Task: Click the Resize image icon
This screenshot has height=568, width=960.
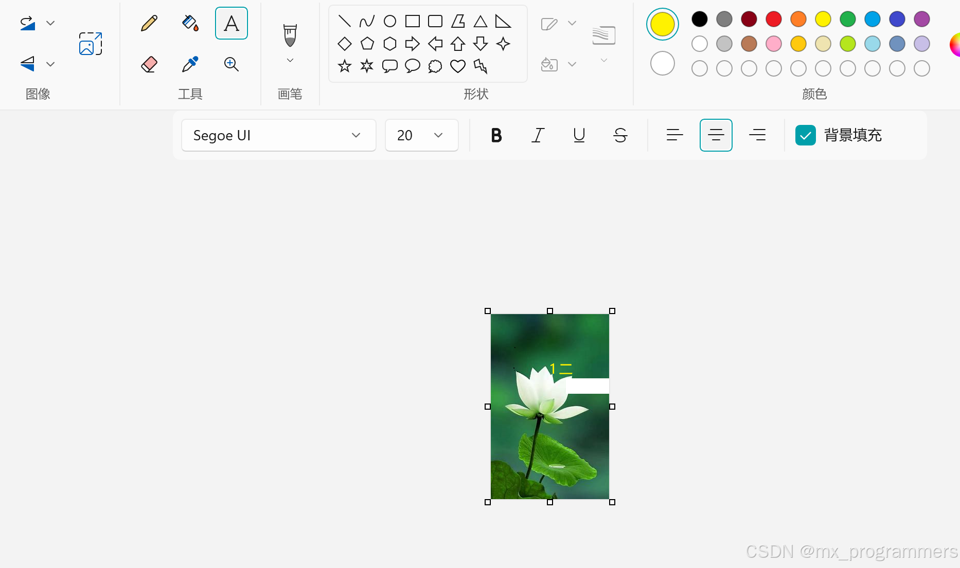Action: pyautogui.click(x=91, y=44)
